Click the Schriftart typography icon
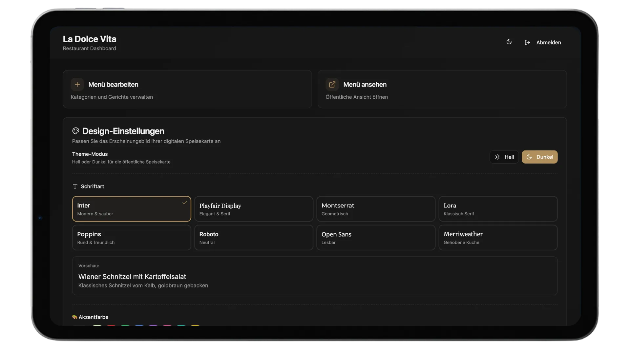 (x=75, y=187)
